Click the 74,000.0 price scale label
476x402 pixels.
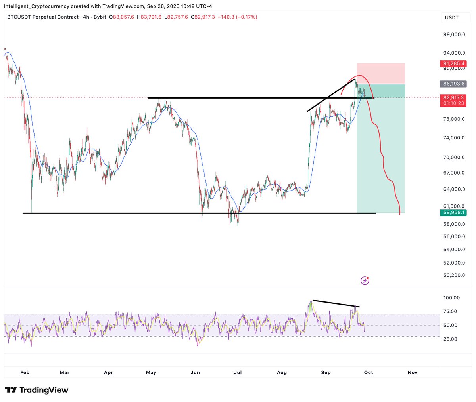coord(454,138)
